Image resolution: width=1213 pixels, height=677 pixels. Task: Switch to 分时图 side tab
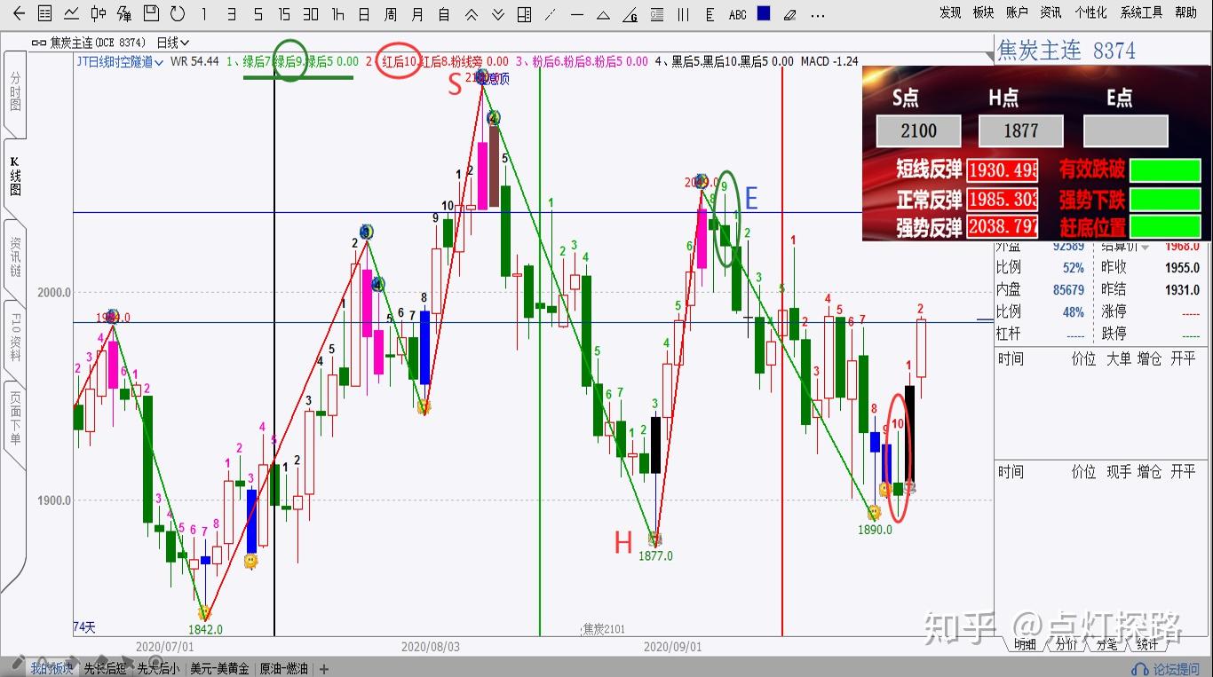click(14, 91)
